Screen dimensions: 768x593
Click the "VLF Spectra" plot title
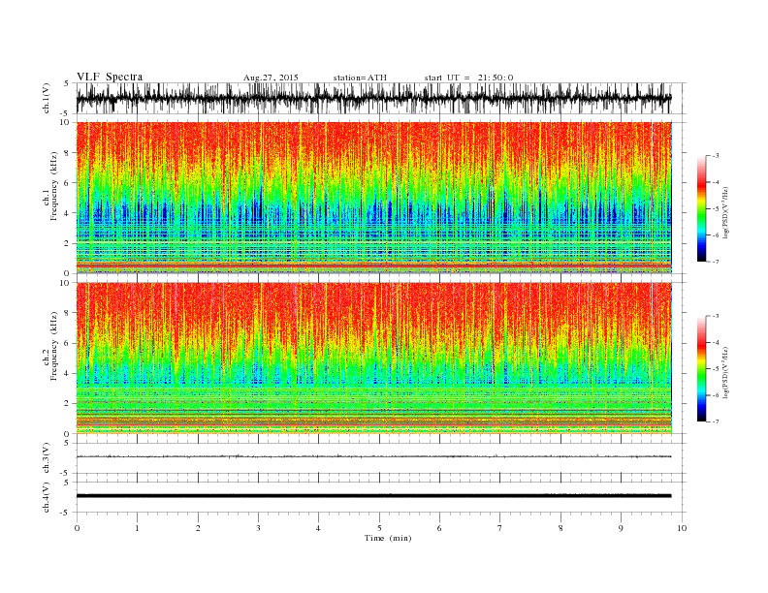pos(110,77)
